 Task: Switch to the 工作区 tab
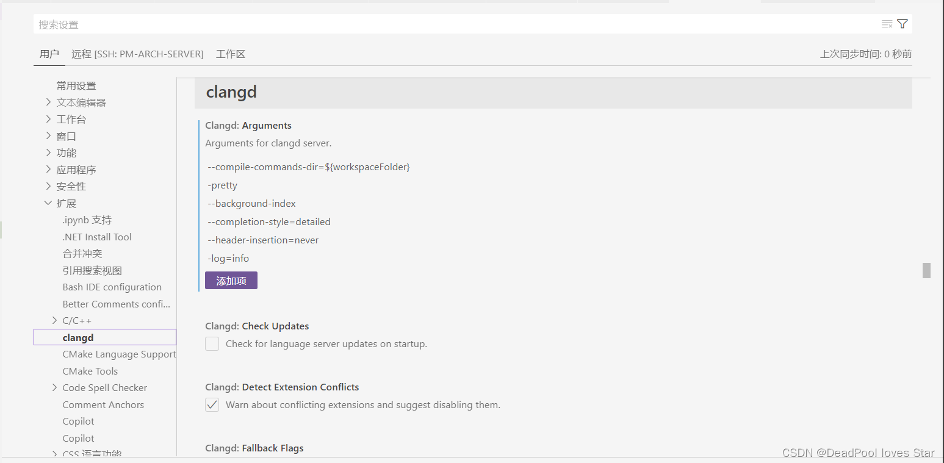coord(231,54)
